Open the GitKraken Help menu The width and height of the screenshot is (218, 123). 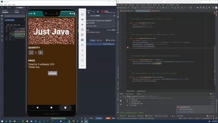click(x=14, y=4)
